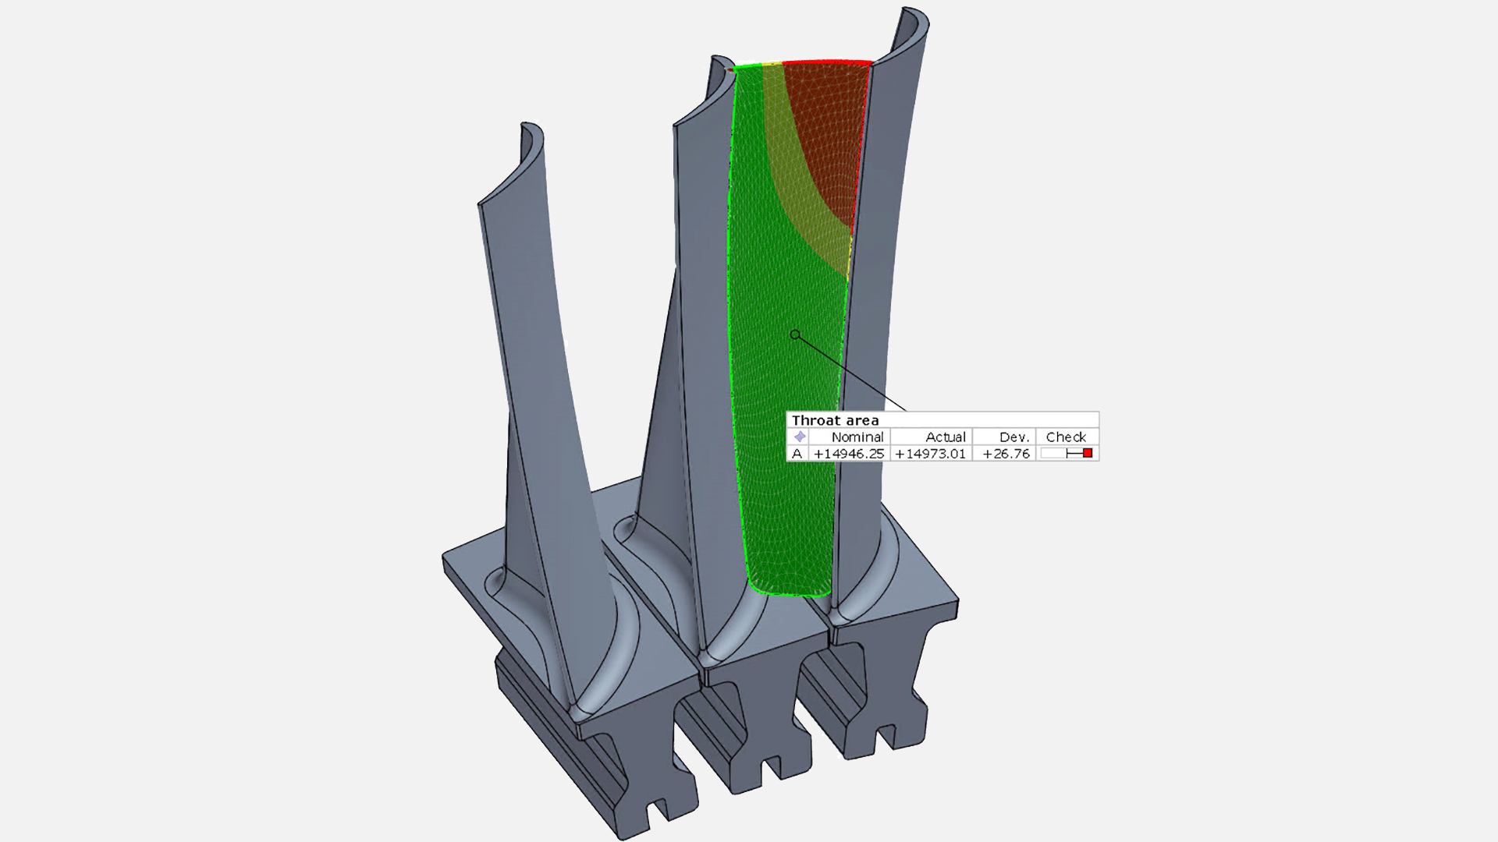Select deviation value +26.76

pyautogui.click(x=1006, y=454)
